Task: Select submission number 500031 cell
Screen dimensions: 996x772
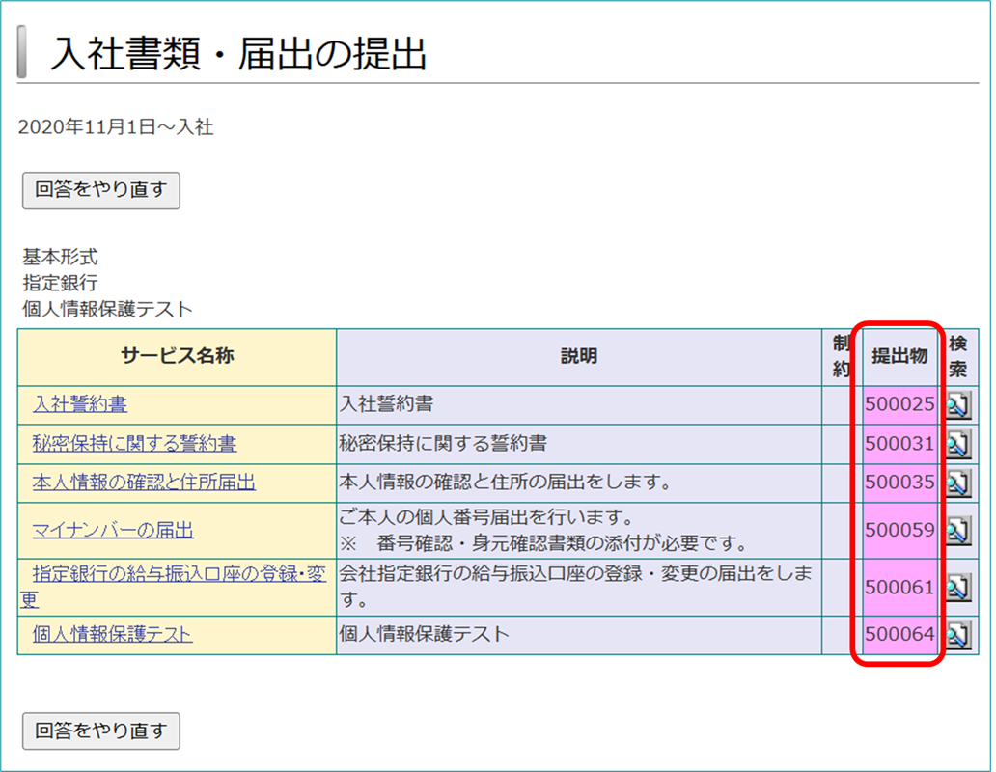Action: pyautogui.click(x=899, y=444)
